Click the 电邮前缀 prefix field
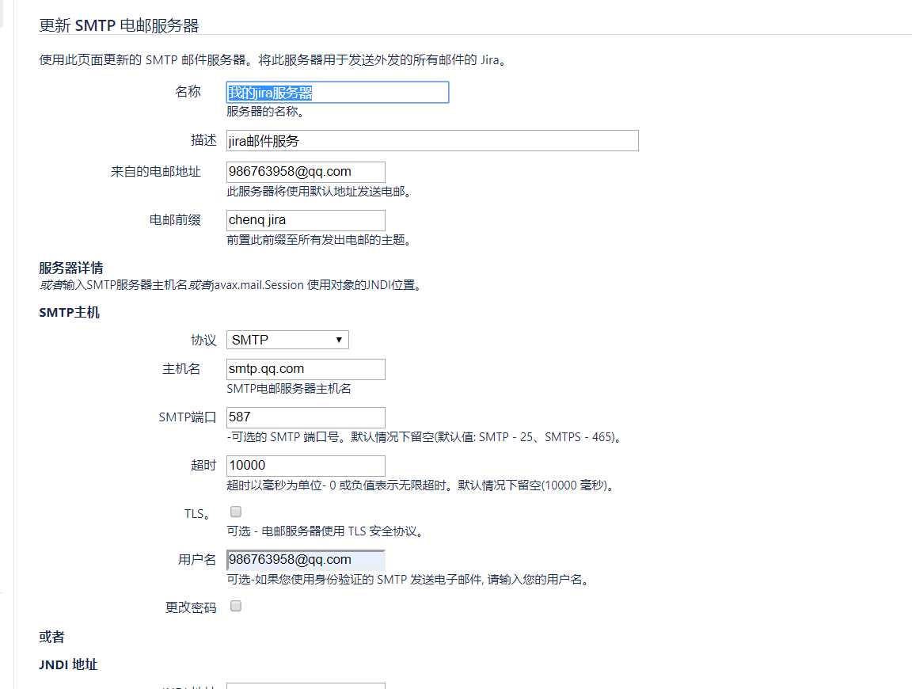Viewport: 912px width, 689px height. tap(305, 220)
